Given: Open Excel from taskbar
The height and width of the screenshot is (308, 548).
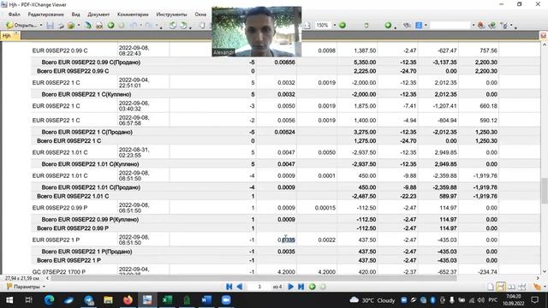Looking at the screenshot, I should coord(167,300).
